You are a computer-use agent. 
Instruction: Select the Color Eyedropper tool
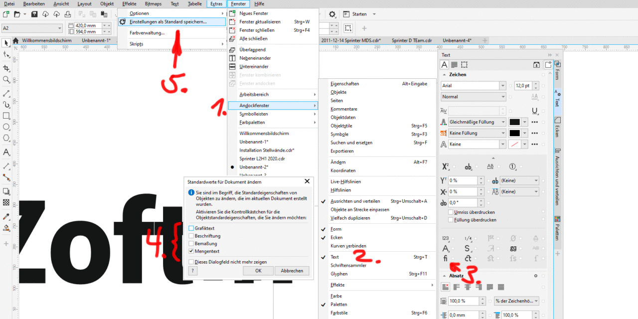pos(6,217)
